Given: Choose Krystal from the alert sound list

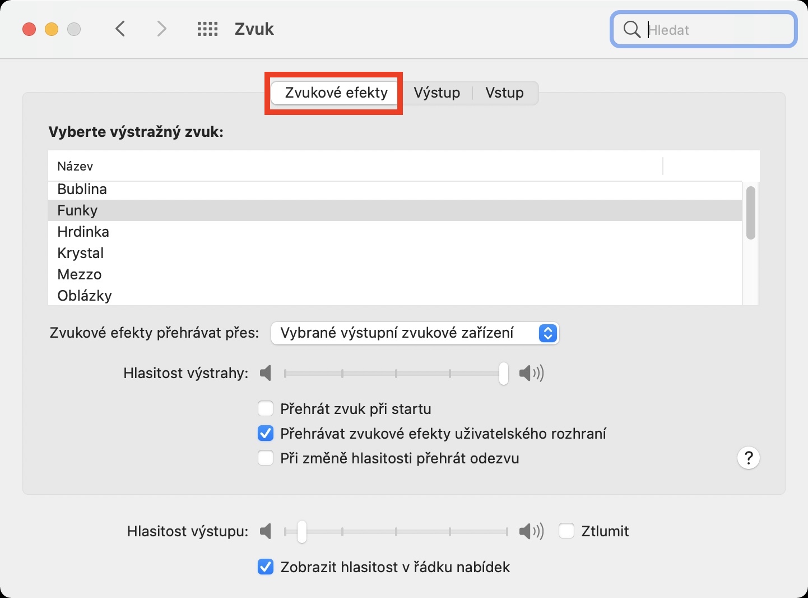Looking at the screenshot, I should tap(81, 253).
